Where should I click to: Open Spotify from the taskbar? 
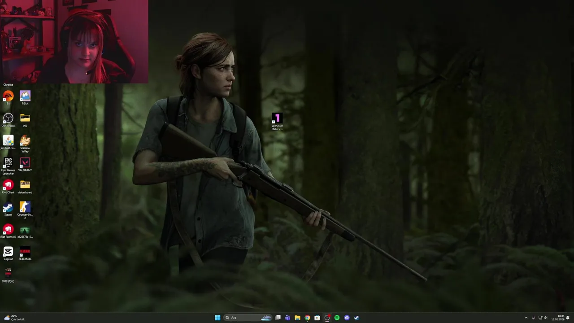[x=337, y=318]
